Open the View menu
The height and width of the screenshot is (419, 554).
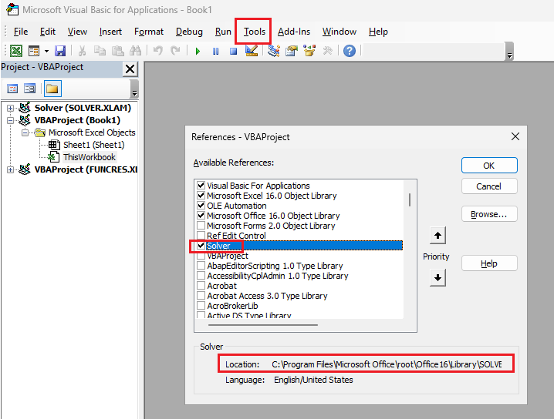77,32
